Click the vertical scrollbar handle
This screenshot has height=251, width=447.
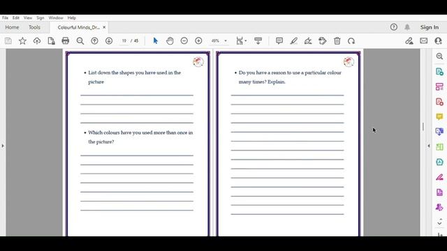[x=423, y=127]
